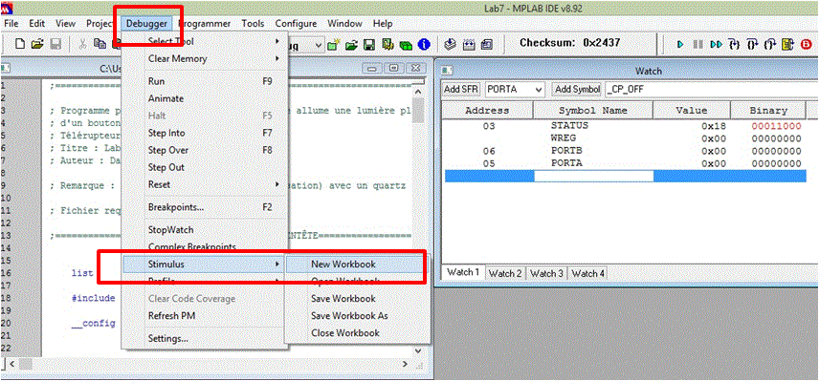Screen dimensions: 819x381
Task: Click the Binary column header
Action: [x=767, y=111]
